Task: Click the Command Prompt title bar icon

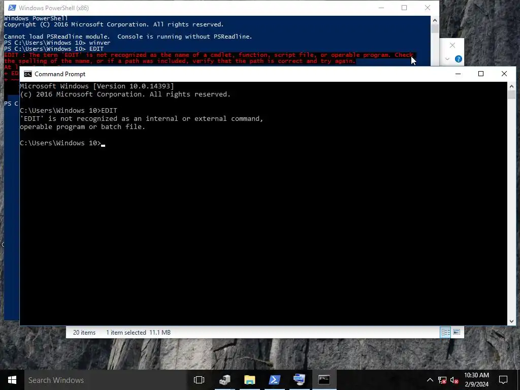Action: pos(28,74)
